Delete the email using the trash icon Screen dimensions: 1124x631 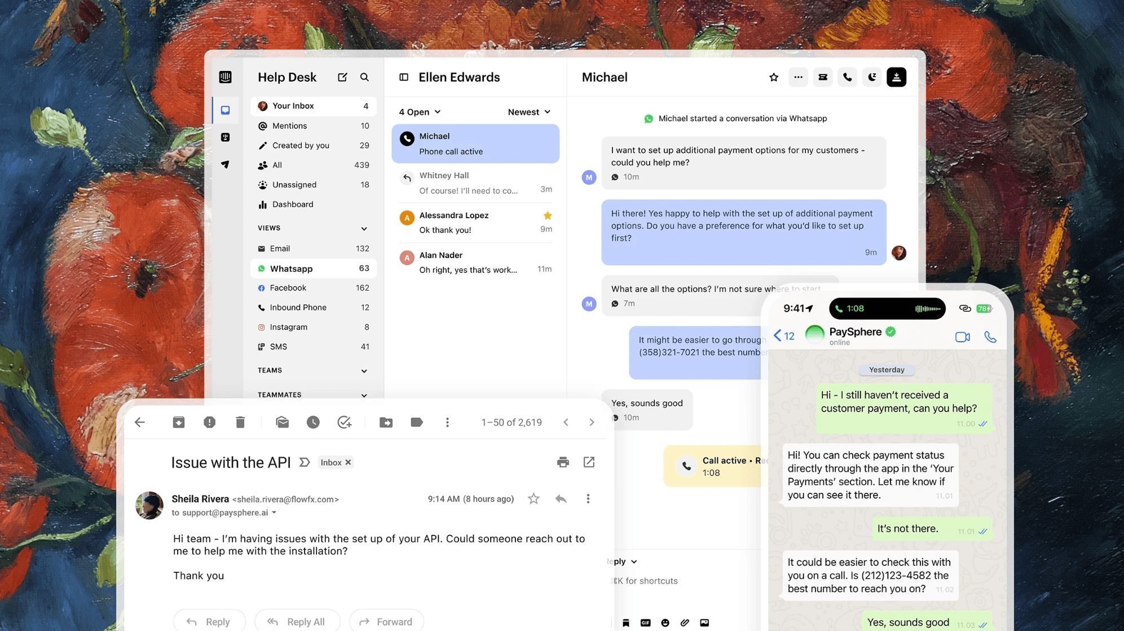[x=240, y=422]
